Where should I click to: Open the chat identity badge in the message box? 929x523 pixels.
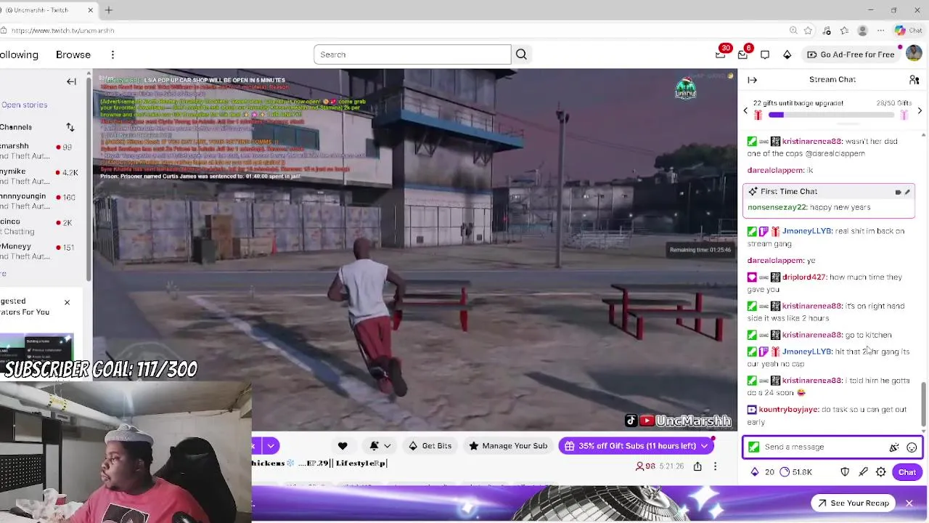[x=754, y=447]
